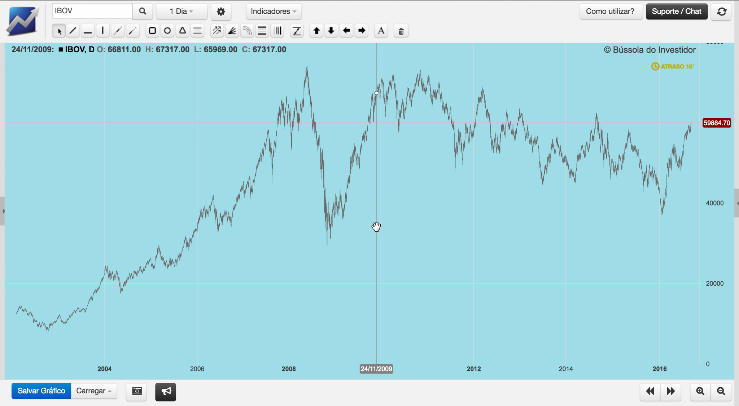This screenshot has width=739, height=406.
Task: Click the search magnifier button
Action: click(143, 11)
